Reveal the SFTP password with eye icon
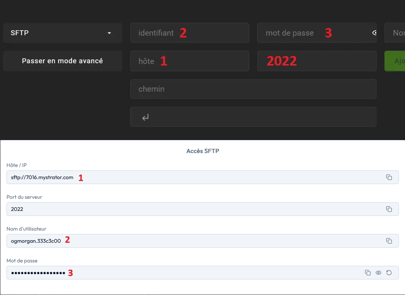Viewport: 405px width, 295px height. 378,273
